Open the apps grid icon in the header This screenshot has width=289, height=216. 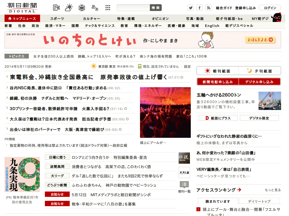[108, 7]
